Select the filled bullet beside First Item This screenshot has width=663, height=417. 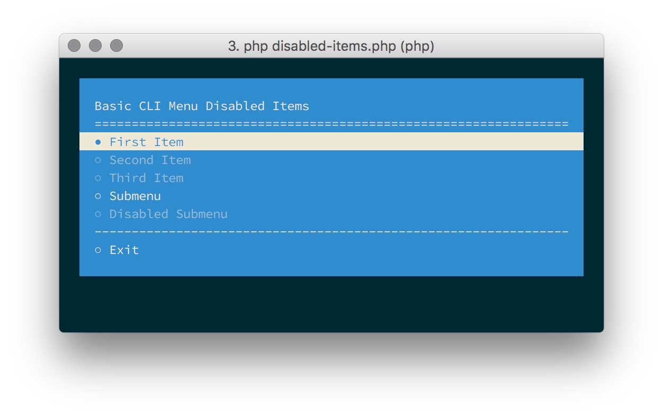tap(98, 142)
